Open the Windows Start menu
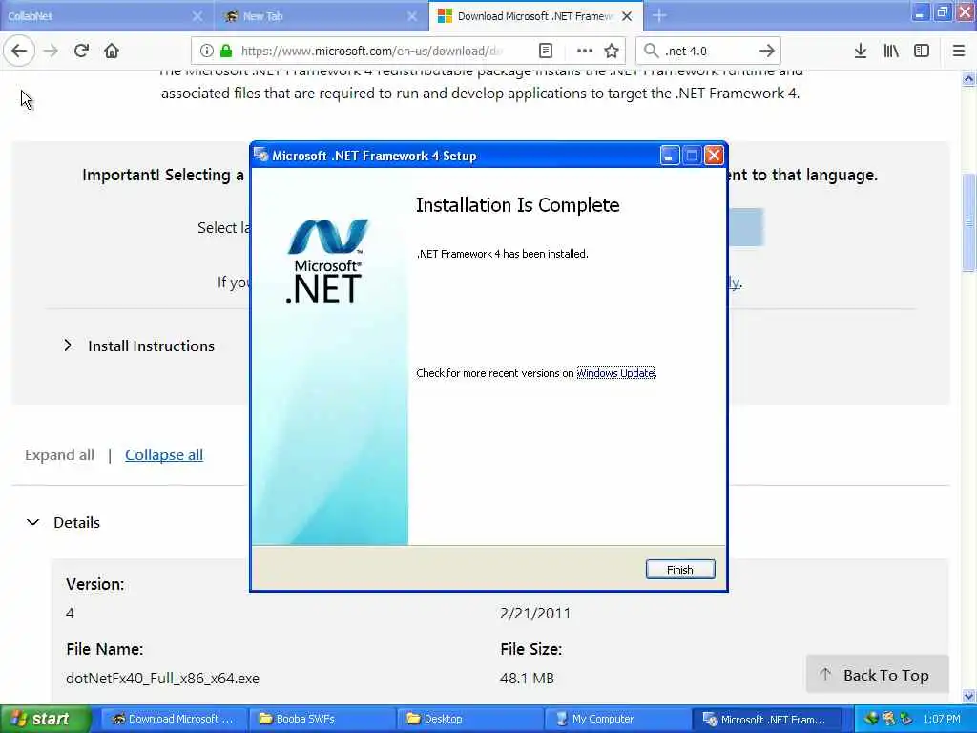The height and width of the screenshot is (733, 977). [46, 719]
